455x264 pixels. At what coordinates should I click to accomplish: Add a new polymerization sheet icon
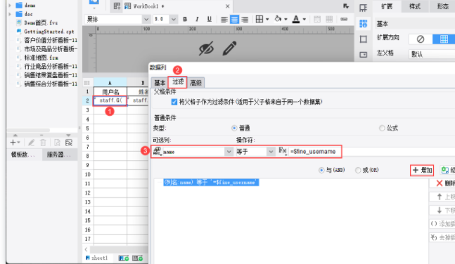point(138,258)
